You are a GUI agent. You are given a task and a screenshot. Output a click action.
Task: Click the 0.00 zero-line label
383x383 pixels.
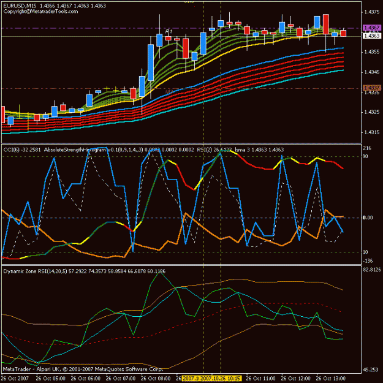[368, 218]
